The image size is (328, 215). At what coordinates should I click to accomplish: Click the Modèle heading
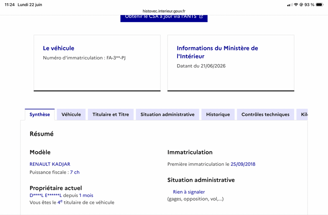pos(40,152)
